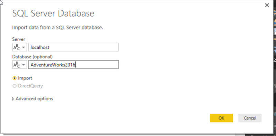Close the SQL Server Database dialog
The height and width of the screenshot is (136, 276).
pos(267,5)
